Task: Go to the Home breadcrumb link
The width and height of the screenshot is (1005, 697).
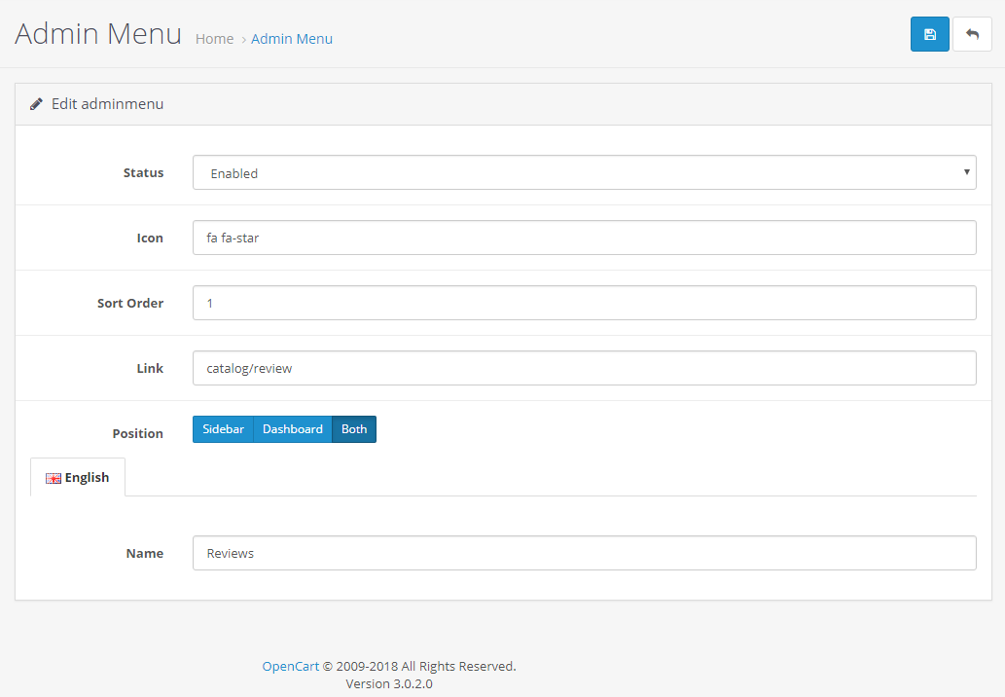Action: pos(214,39)
